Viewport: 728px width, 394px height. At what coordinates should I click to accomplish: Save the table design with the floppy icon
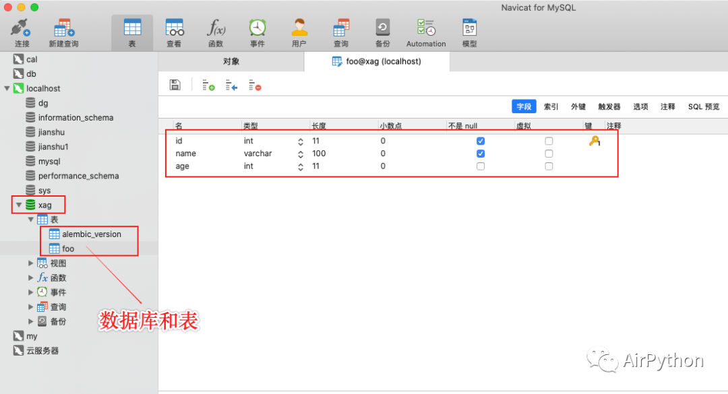click(175, 84)
